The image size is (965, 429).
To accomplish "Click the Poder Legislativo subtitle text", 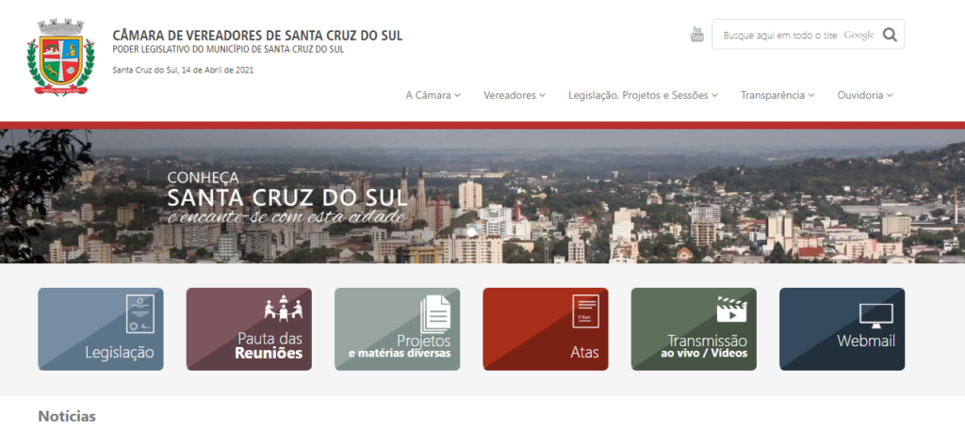I will [x=237, y=50].
